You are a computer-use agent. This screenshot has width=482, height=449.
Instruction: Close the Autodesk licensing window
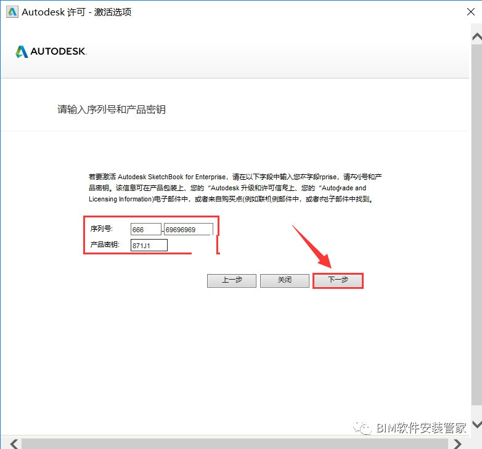pos(471,12)
